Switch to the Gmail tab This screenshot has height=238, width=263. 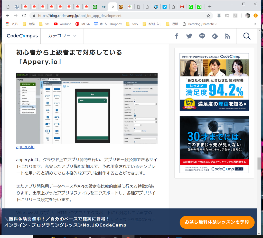(182, 7)
